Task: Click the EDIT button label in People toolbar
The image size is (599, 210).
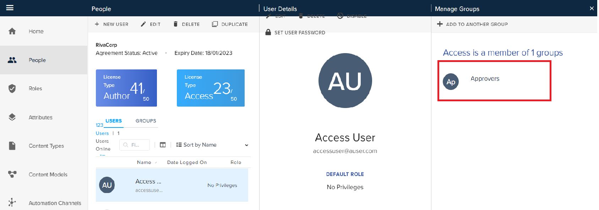Action: (x=155, y=24)
